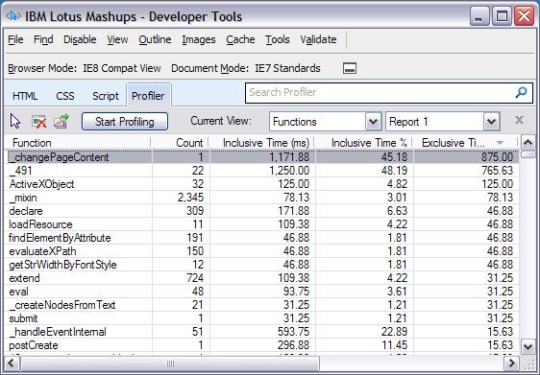The height and width of the screenshot is (375, 540).
Task: Sort by Count column header
Action: pyautogui.click(x=180, y=143)
